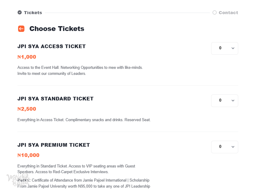The width and height of the screenshot is (256, 190).
Task: Click the Choose Tickets heading
Action: pyautogui.click(x=57, y=29)
